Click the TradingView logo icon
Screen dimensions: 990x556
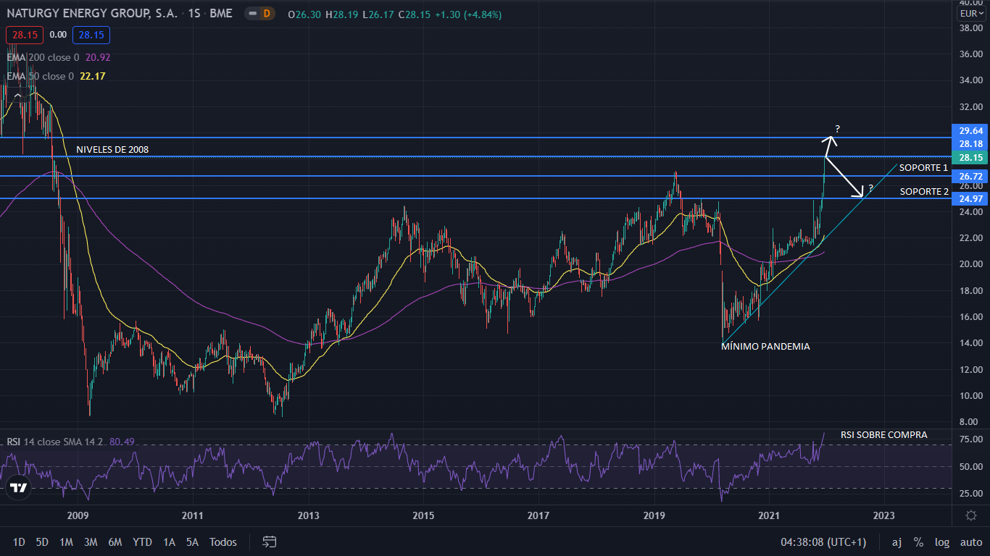19,488
